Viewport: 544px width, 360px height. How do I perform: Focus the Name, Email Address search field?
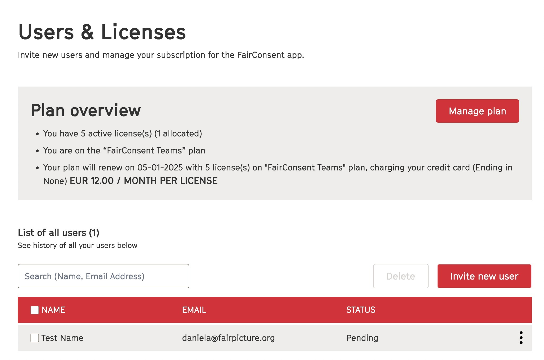103,276
